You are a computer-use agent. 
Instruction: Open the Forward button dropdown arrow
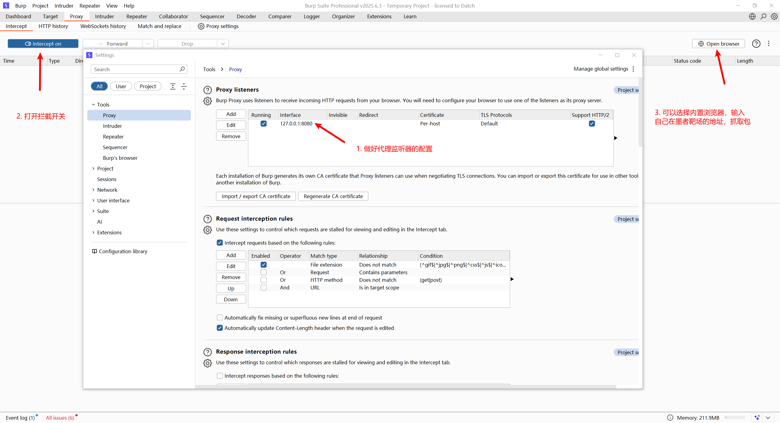pyautogui.click(x=148, y=44)
